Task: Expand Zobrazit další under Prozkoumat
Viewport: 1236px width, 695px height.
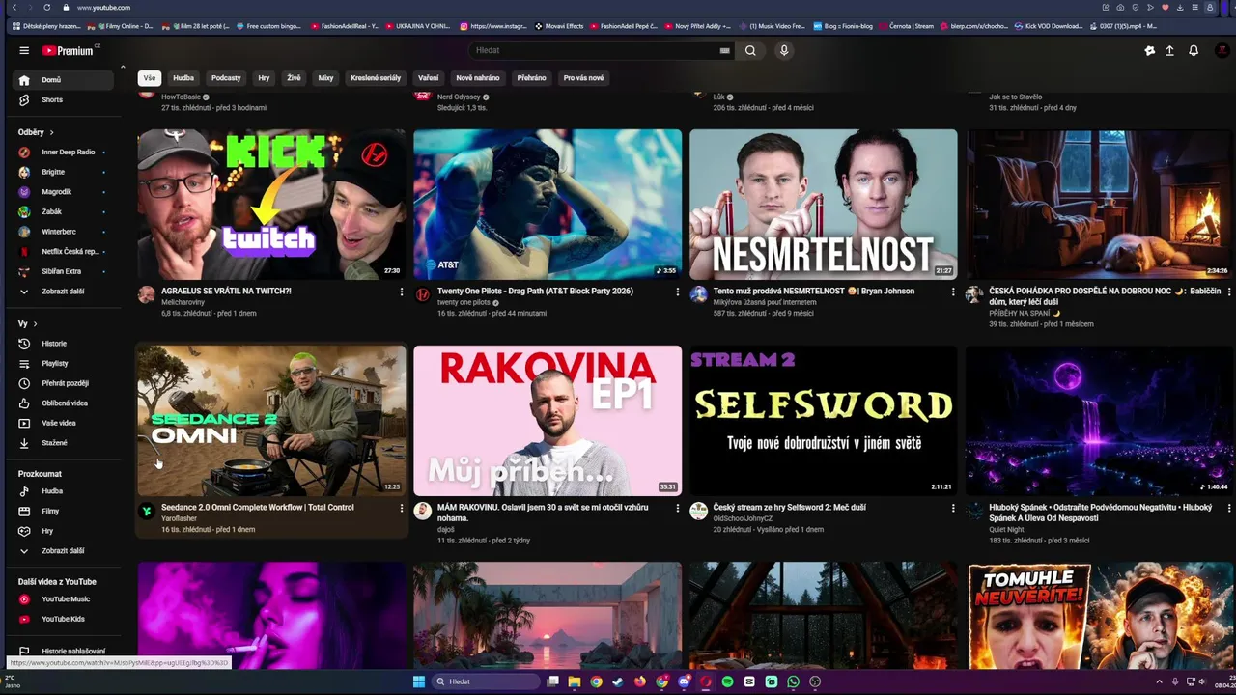Action: coord(64,551)
